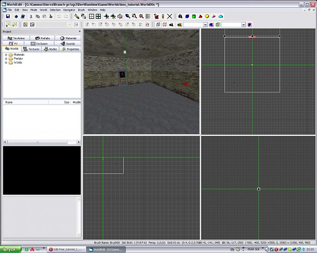Select the Worlds folder label in tree
Image resolution: width=317 pixels, height=253 pixels.
[18, 63]
